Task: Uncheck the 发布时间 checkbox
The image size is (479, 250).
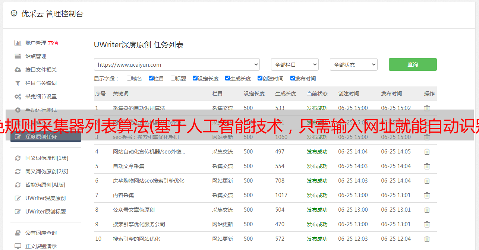Action: pos(293,78)
